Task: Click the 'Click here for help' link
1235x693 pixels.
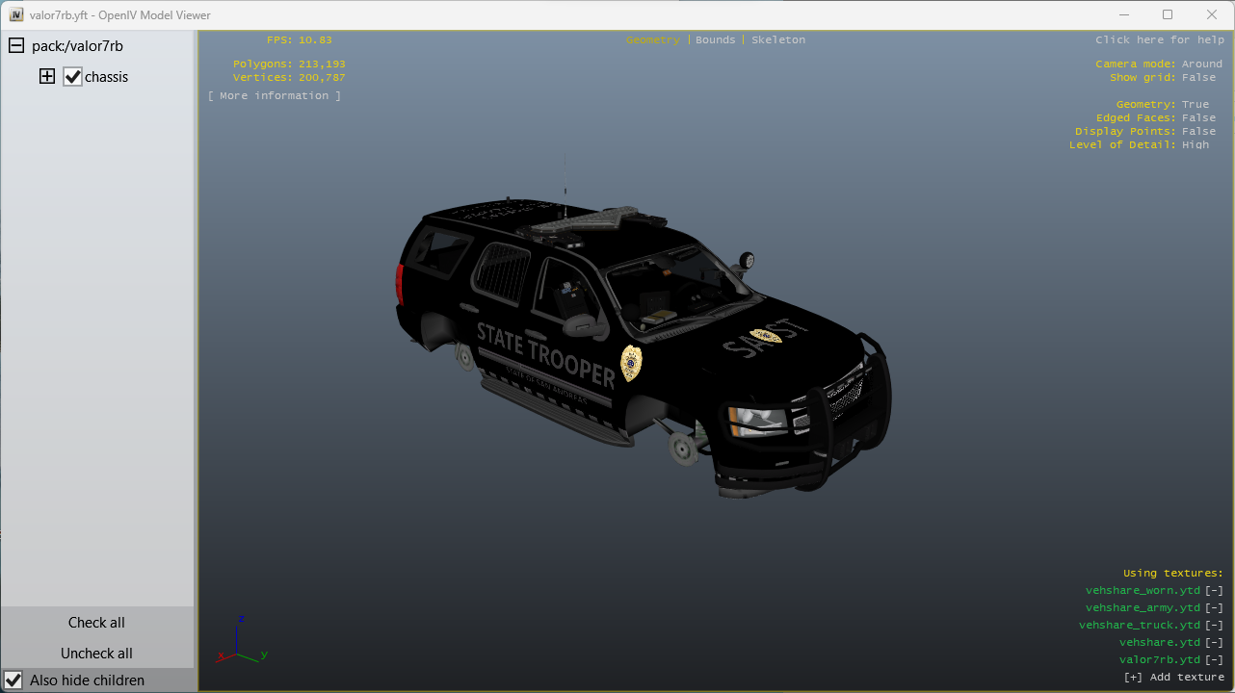Action: click(x=1159, y=40)
